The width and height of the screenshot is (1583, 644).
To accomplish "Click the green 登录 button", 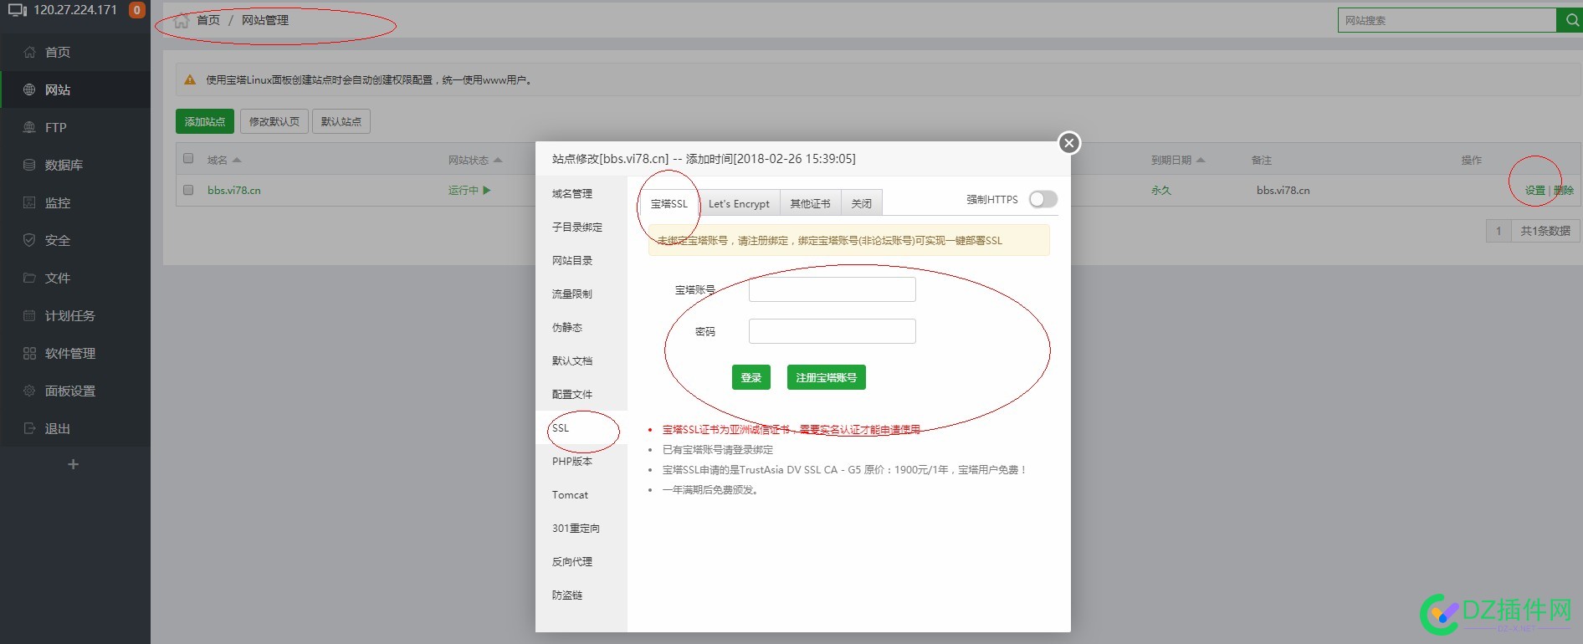I will [x=751, y=378].
